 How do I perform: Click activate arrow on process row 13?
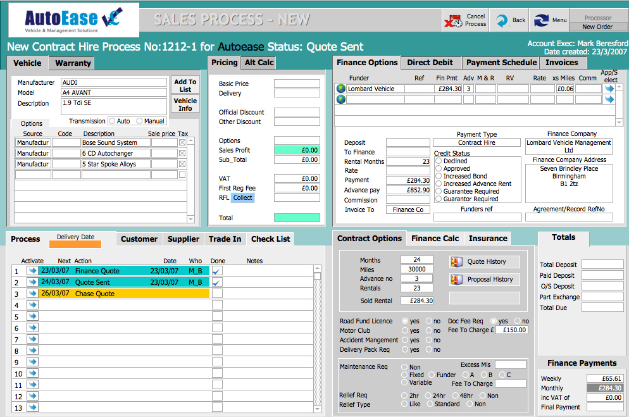tap(32, 408)
